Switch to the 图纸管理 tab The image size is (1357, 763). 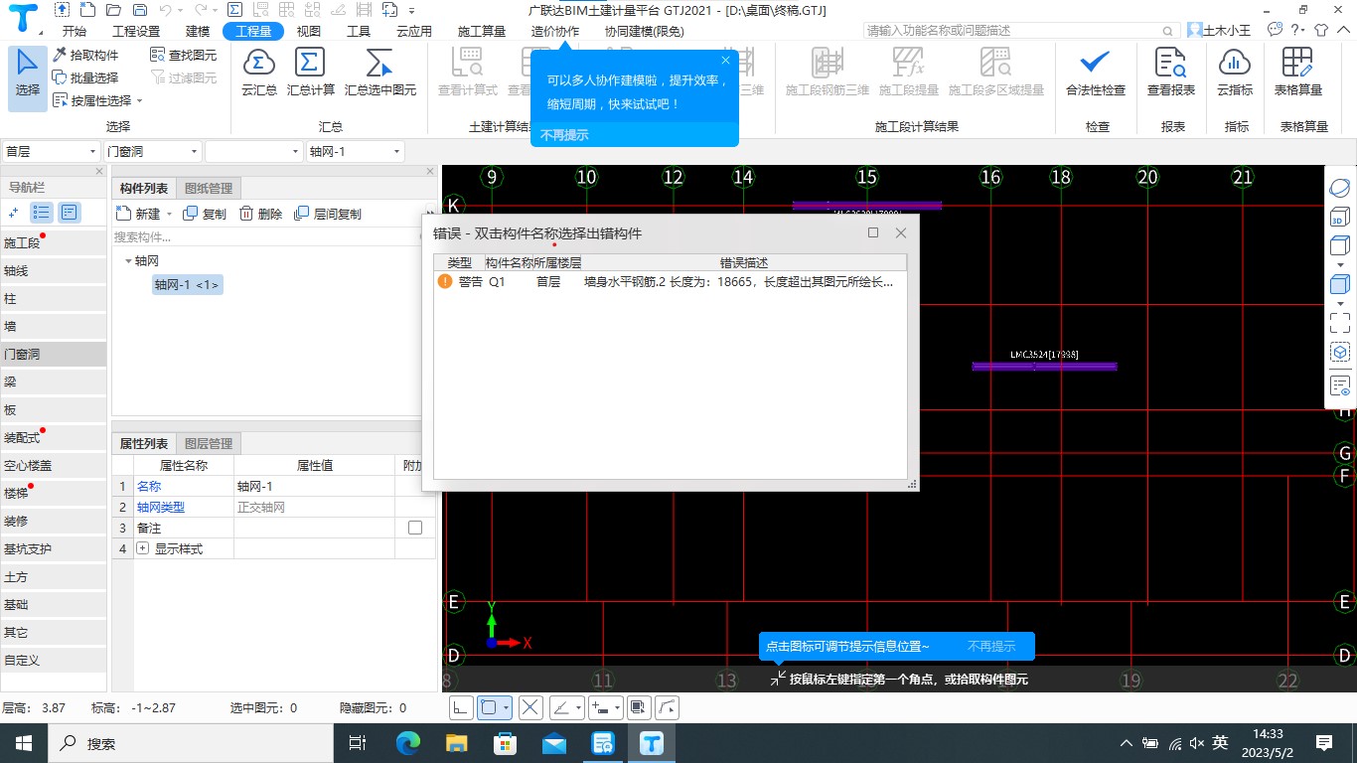point(209,189)
